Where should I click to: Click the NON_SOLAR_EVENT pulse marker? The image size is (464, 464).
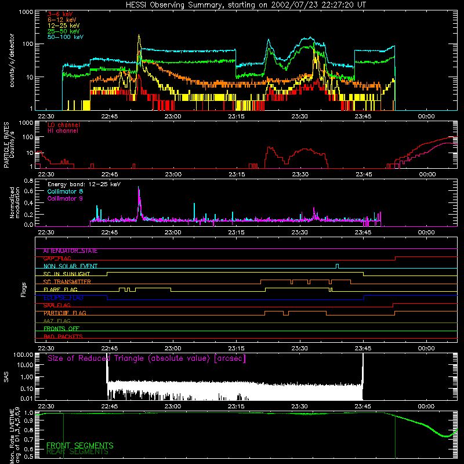click(338, 266)
